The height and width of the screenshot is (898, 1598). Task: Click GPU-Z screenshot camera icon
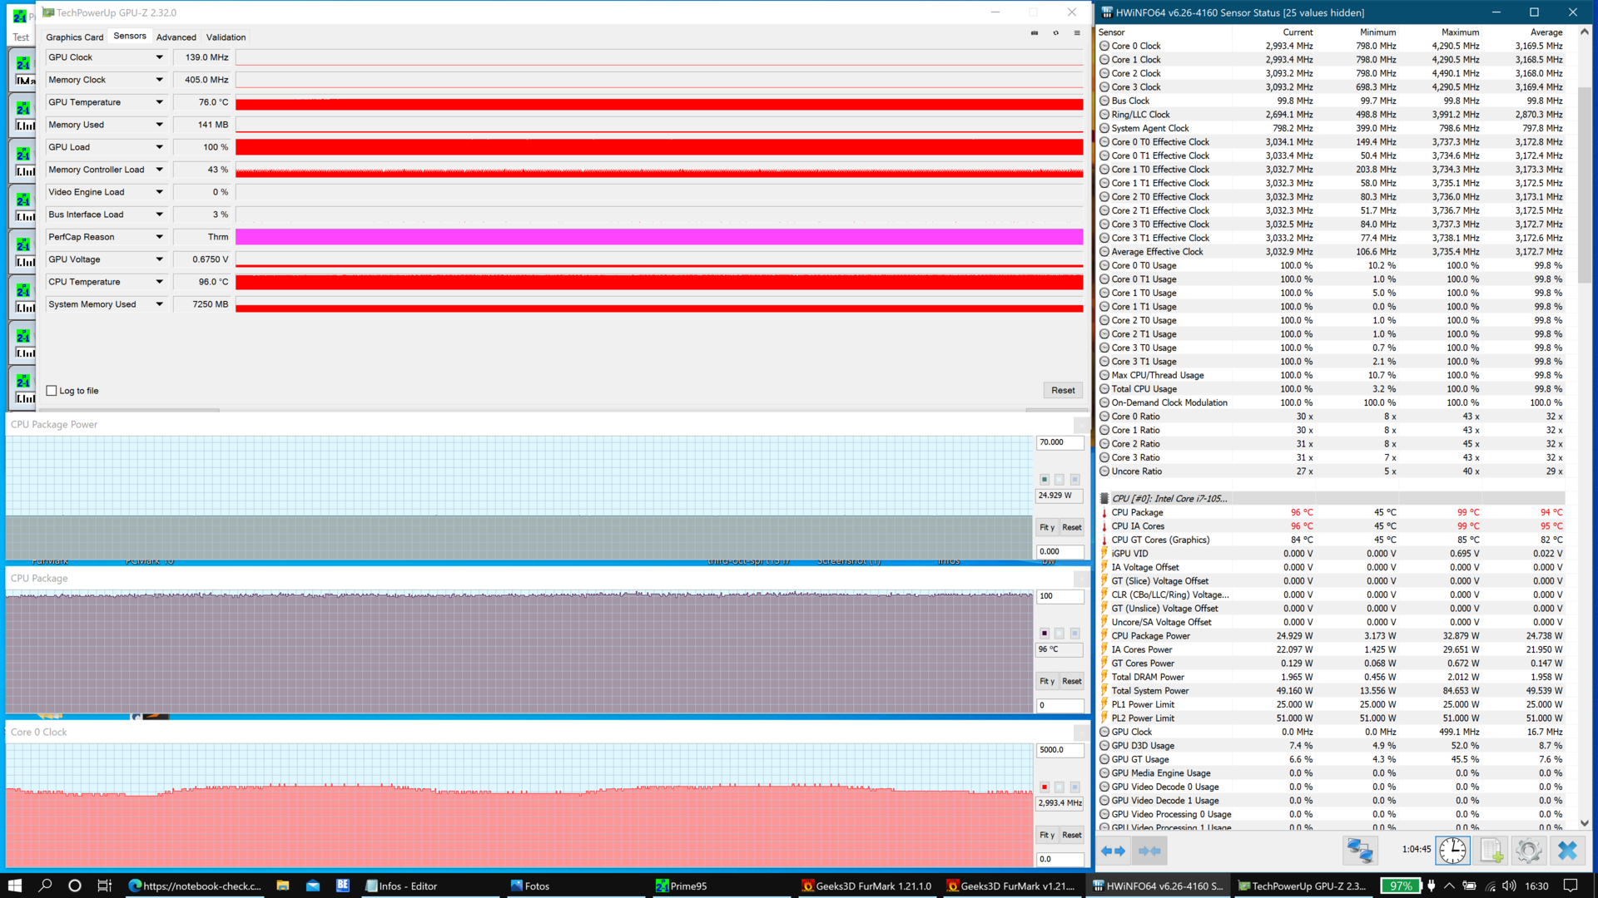1035,33
